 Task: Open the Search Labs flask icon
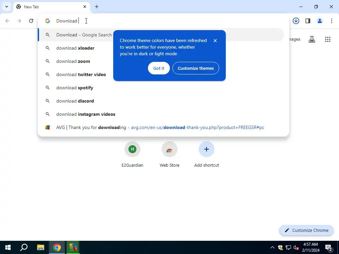[312, 39]
